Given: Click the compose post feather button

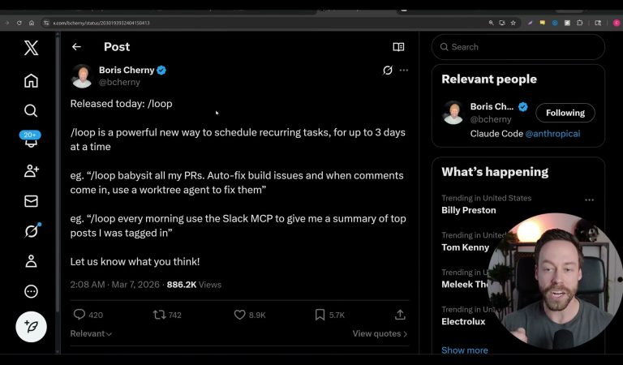Looking at the screenshot, I should pos(31,326).
